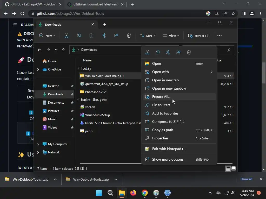Open the View dropdown menu
The height and width of the screenshot is (199, 266).
pos(171,36)
